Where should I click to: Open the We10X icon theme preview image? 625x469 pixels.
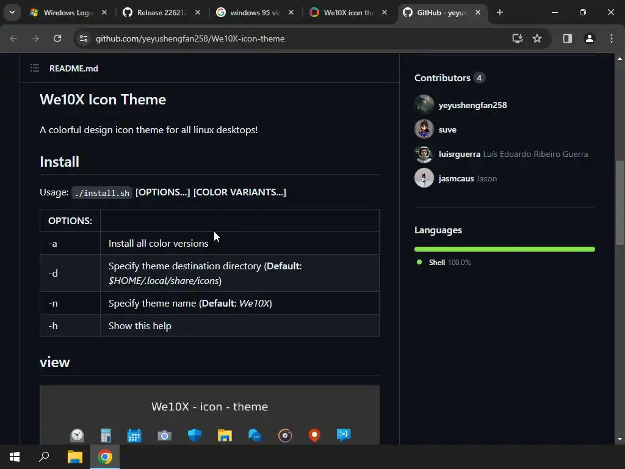coord(210,415)
